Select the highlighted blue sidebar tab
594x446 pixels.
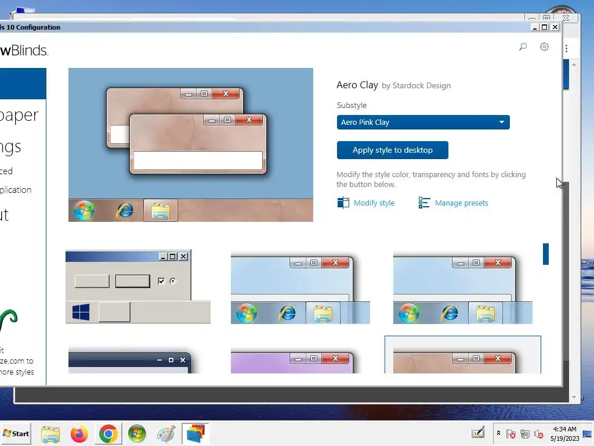23,84
